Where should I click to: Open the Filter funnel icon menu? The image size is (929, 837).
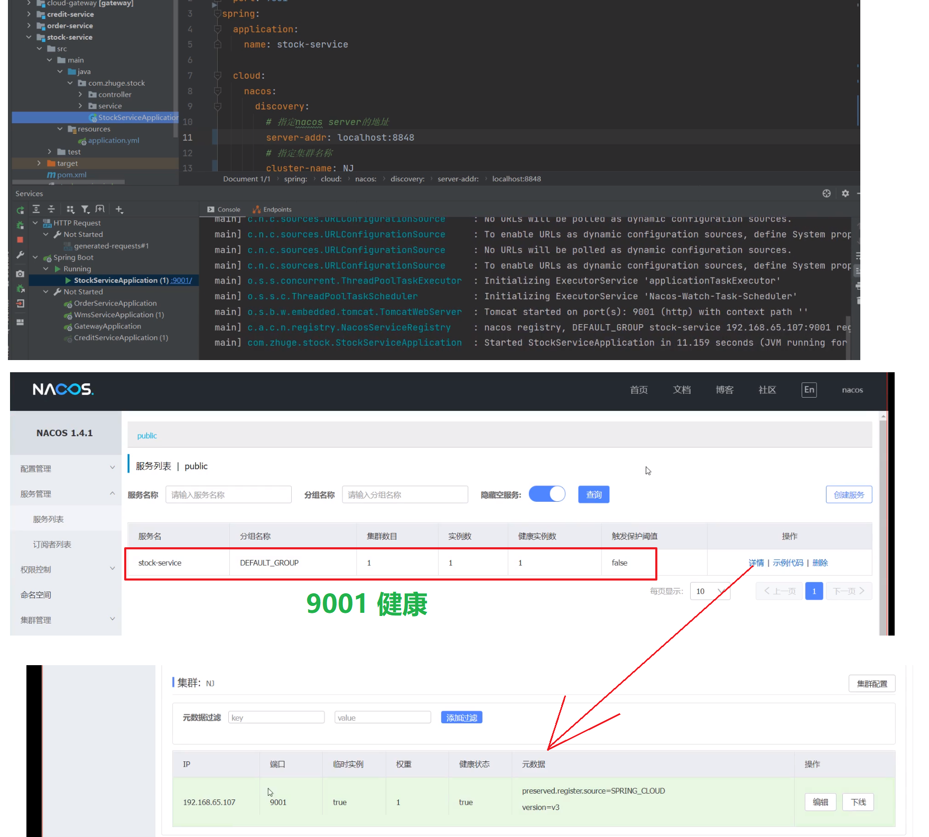[85, 209]
